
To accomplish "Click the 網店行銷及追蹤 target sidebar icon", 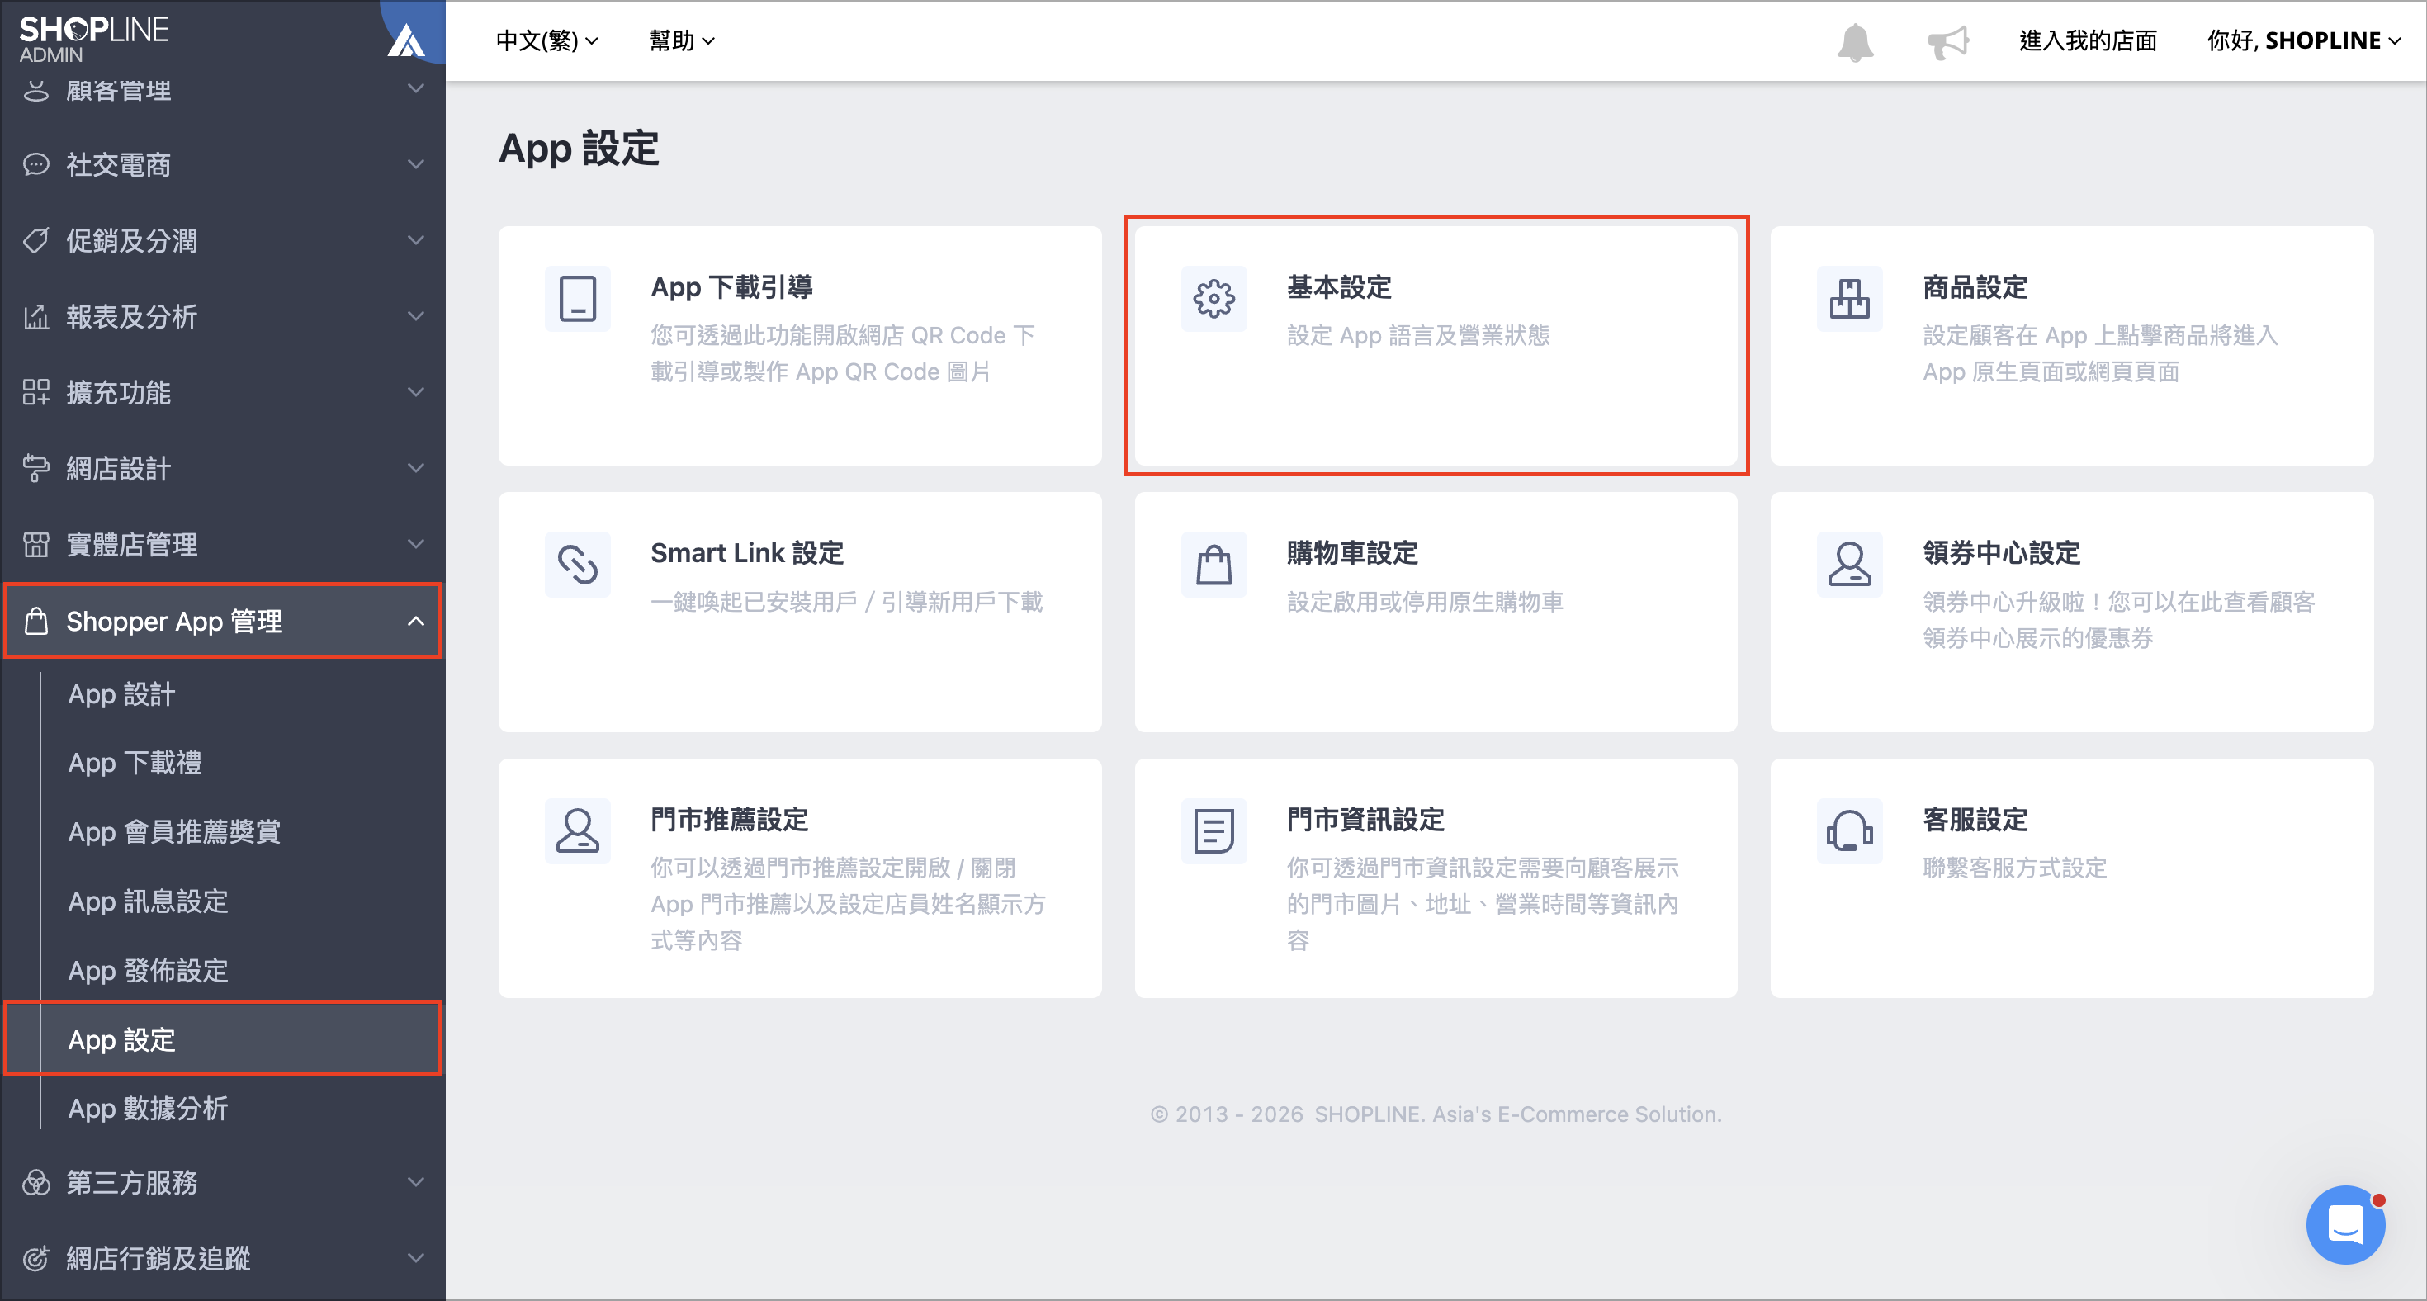I will 35,1259.
